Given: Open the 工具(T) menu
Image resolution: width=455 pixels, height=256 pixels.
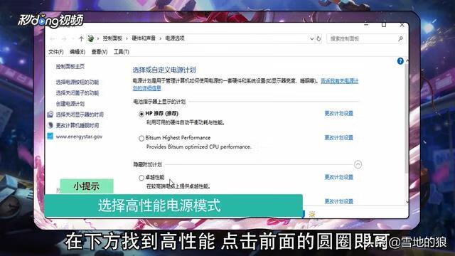Looking at the screenshot, I should [x=122, y=52].
